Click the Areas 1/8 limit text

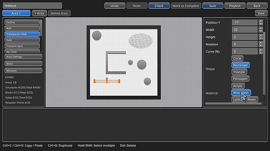(11, 83)
